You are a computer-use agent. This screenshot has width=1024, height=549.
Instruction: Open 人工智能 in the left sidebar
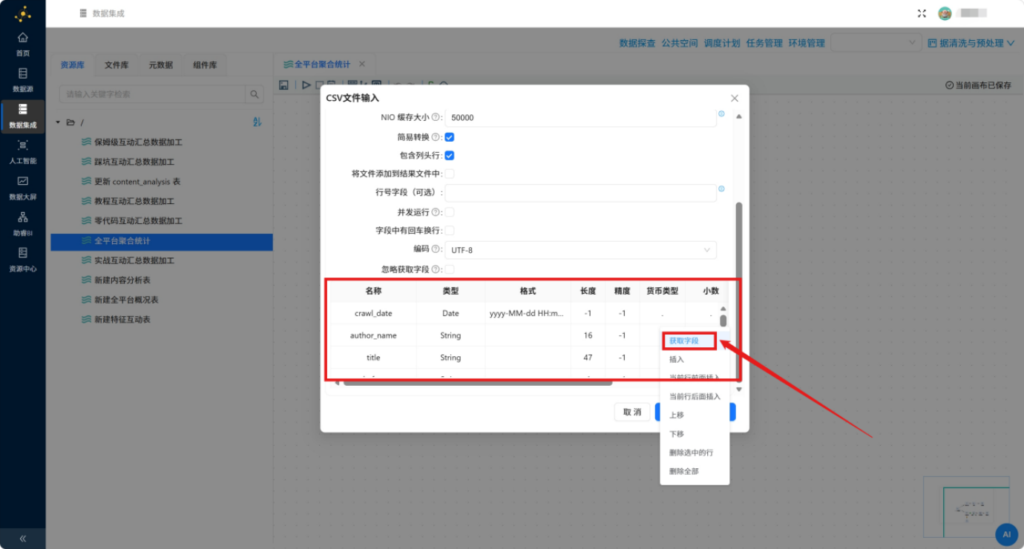(x=23, y=151)
